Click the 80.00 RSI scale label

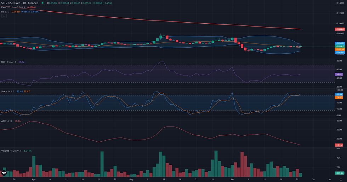pos(339,61)
